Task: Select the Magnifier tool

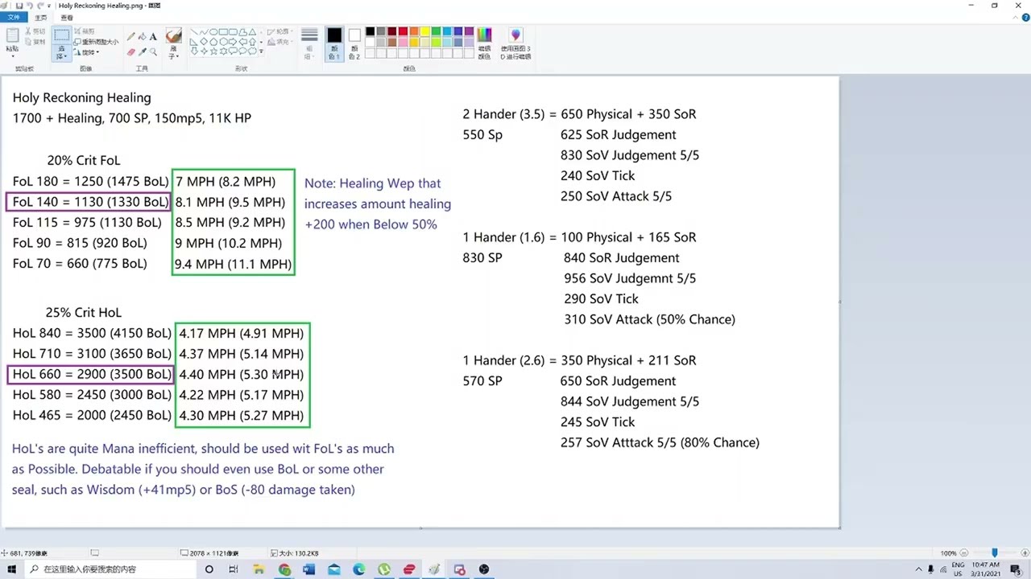Action: pos(153,51)
